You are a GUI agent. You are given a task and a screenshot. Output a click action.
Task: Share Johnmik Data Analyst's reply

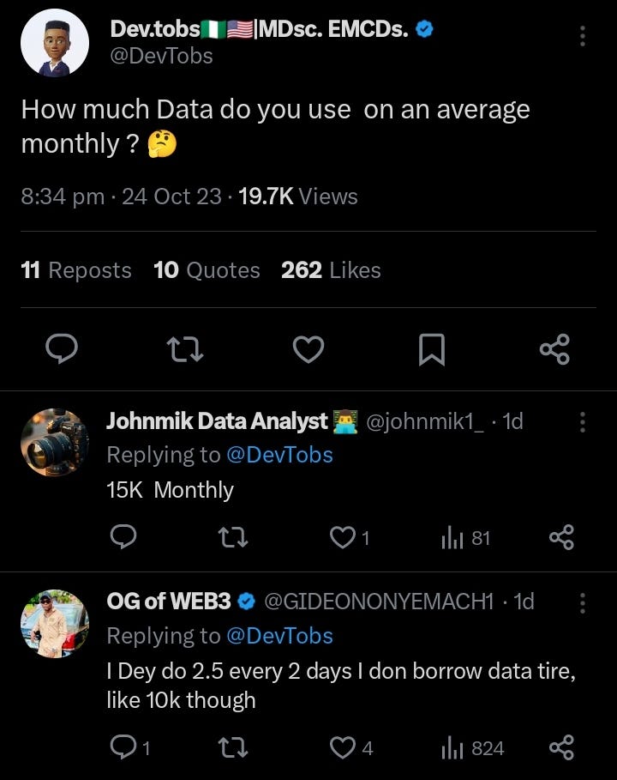560,538
